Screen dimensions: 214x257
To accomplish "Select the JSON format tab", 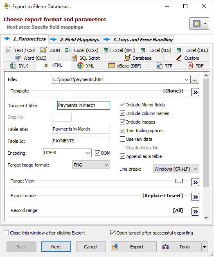I will tap(50, 50).
